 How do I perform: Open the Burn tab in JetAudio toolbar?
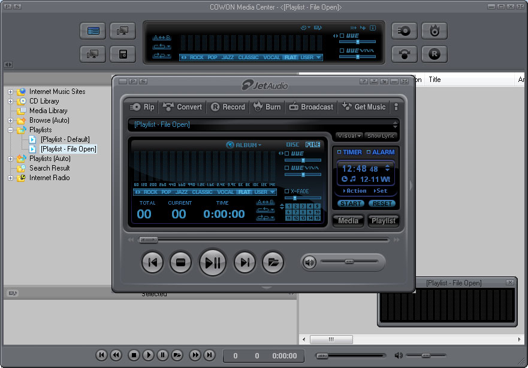(267, 107)
